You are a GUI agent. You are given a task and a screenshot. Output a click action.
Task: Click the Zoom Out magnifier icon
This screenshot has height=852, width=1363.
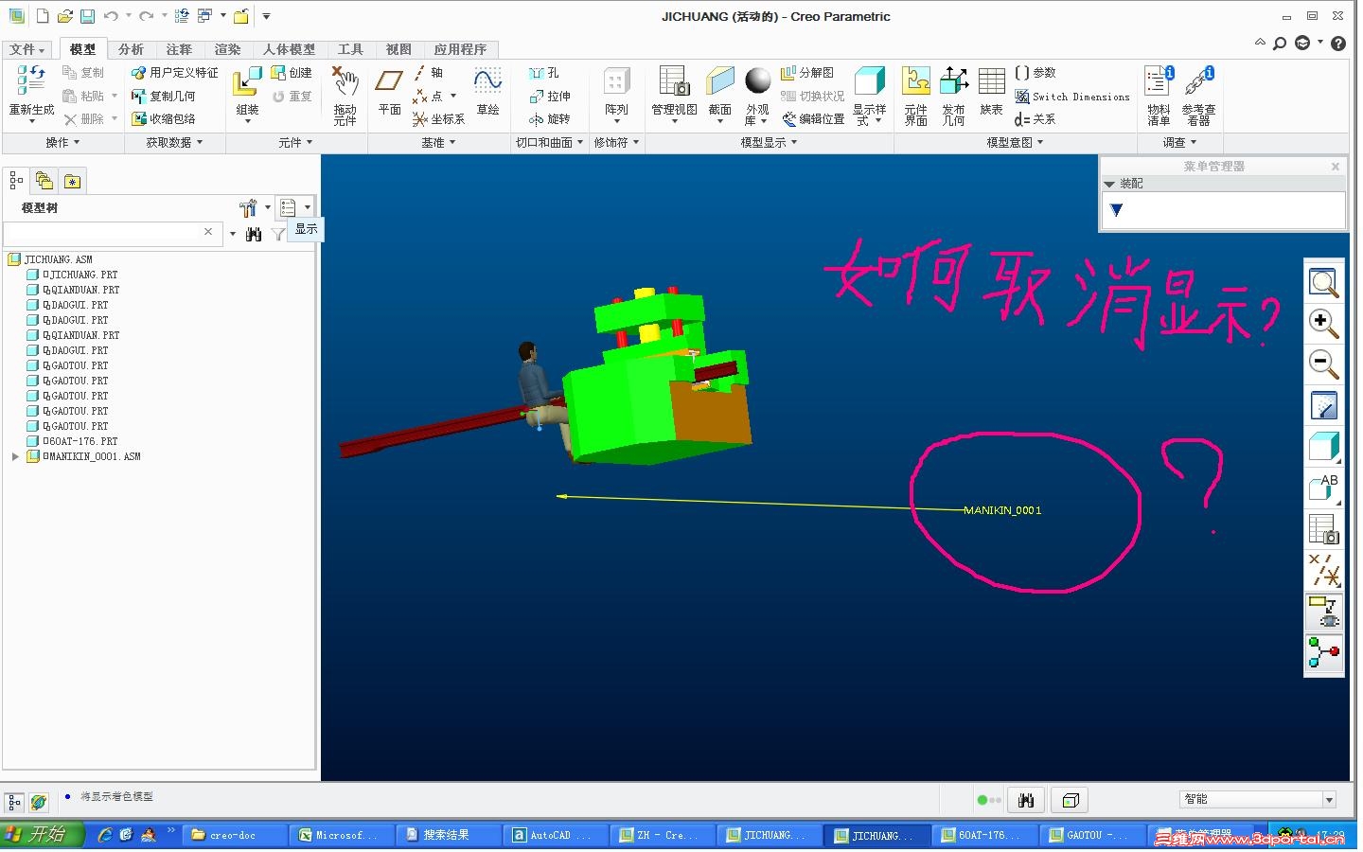pyautogui.click(x=1323, y=364)
